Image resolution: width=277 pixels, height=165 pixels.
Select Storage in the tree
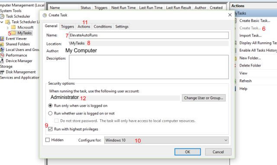[x=6, y=67]
